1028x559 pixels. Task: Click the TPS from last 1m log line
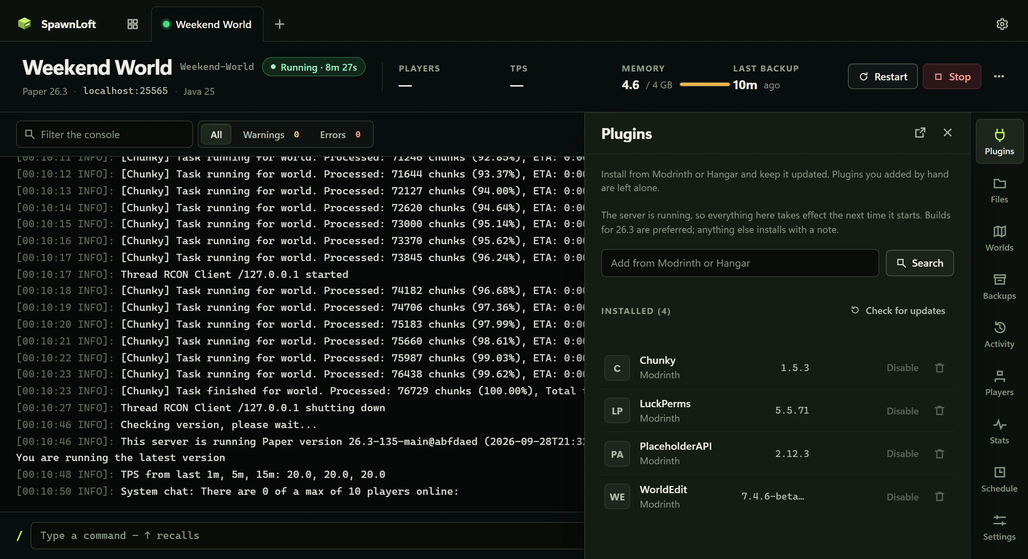(x=201, y=474)
